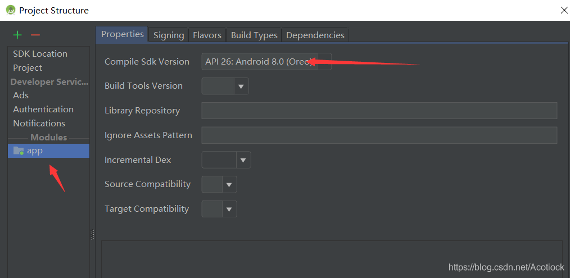This screenshot has height=278, width=570.
Task: Switch to the Properties tab
Action: [x=122, y=34]
